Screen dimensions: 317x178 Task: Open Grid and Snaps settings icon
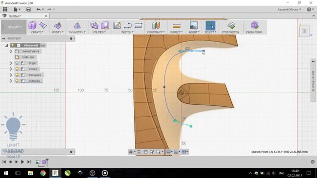point(176,152)
